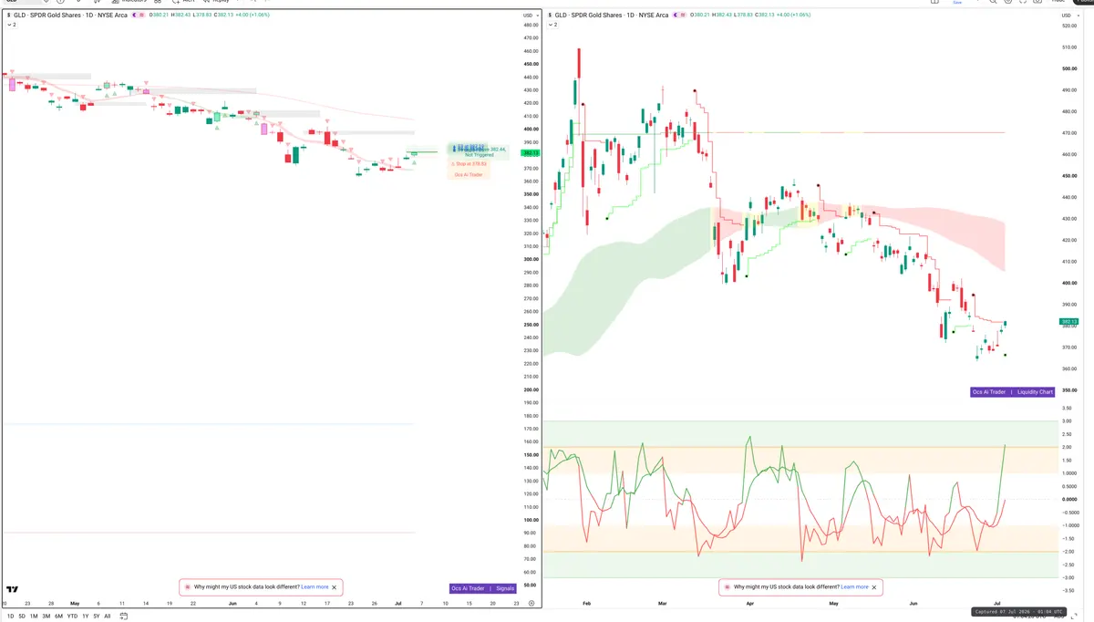Click the data-mode icon beside left chart moon
Viewport: 1094px width, 622px height.
pos(141,16)
